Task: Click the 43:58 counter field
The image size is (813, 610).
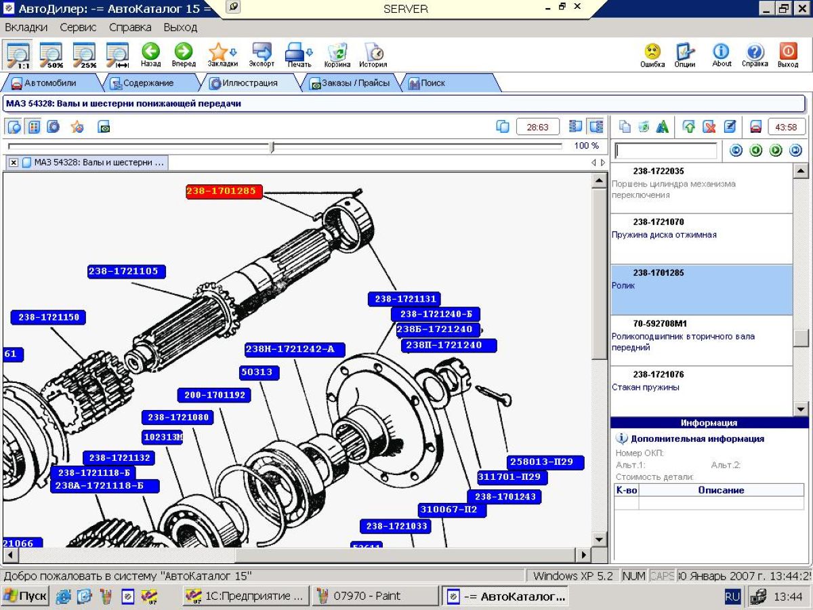Action: click(x=787, y=127)
